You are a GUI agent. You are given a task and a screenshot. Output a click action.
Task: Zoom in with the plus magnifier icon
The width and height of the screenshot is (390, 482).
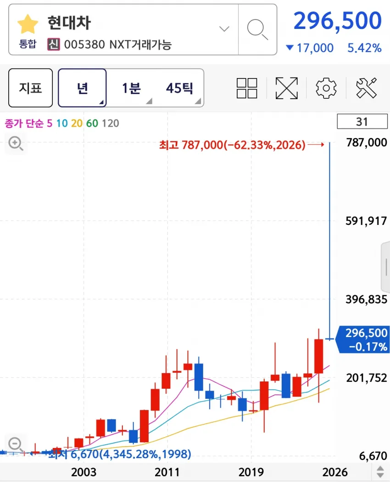(16, 144)
